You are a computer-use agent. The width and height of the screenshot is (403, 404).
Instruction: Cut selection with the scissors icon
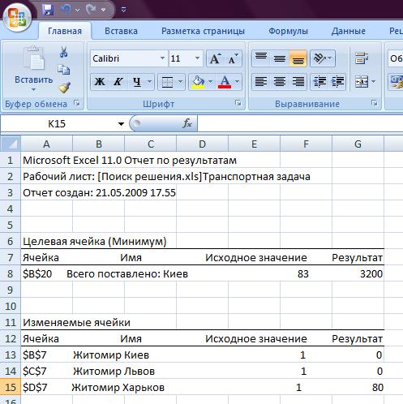pyautogui.click(x=64, y=52)
